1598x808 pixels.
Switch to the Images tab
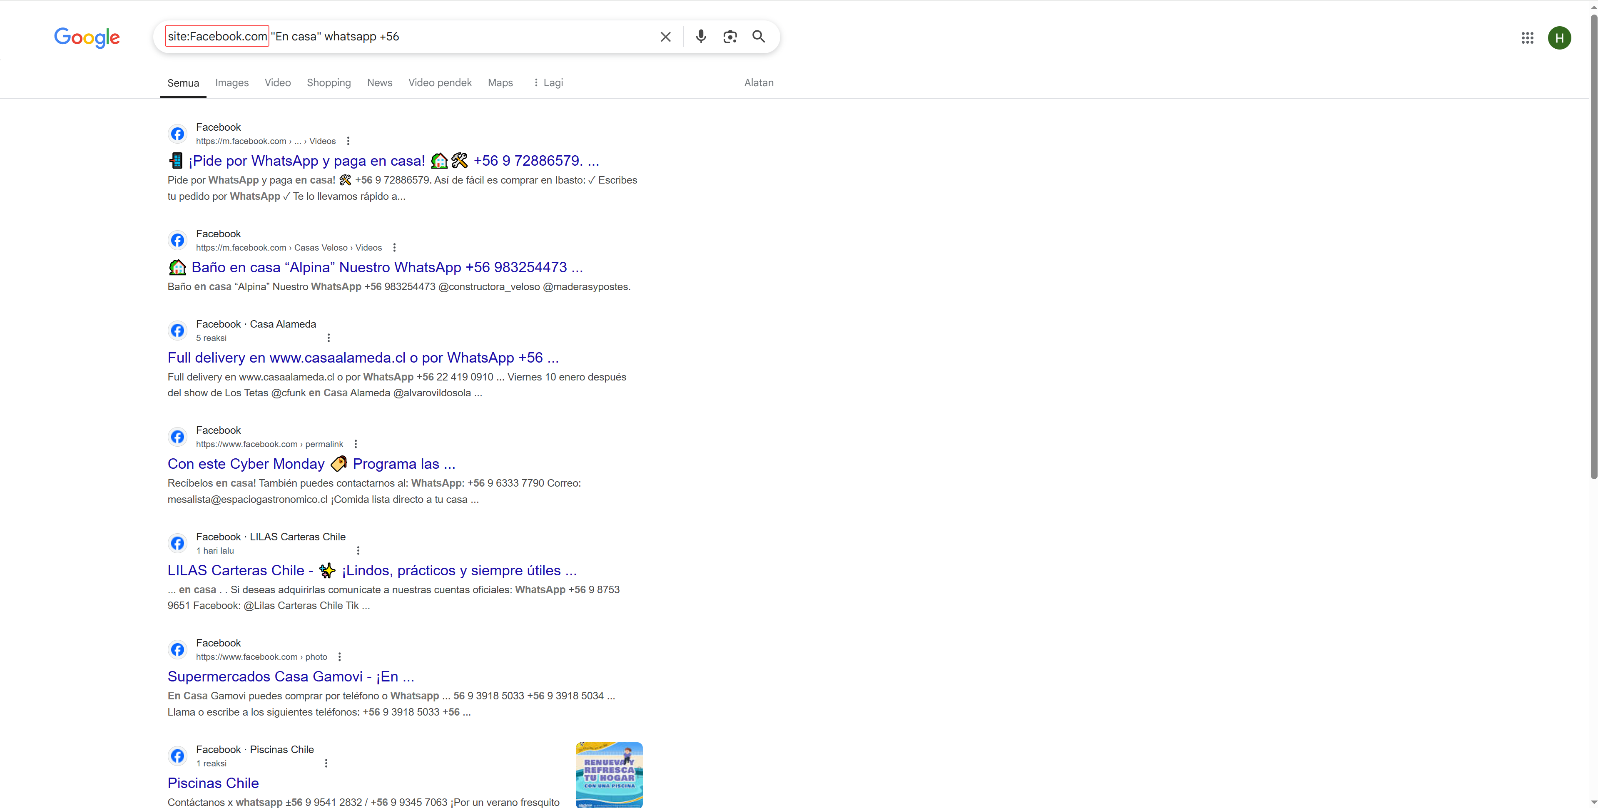click(232, 83)
